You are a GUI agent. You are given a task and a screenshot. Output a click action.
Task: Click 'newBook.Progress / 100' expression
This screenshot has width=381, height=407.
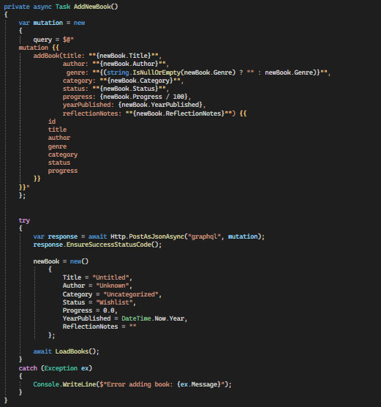(x=143, y=97)
